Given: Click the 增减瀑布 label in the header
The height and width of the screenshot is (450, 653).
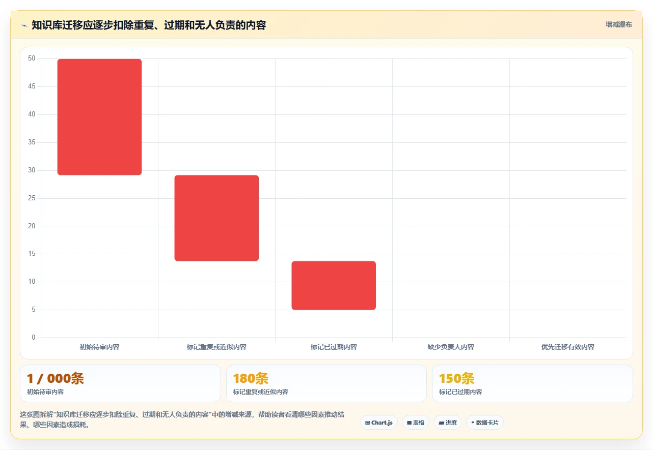Looking at the screenshot, I should click(618, 24).
